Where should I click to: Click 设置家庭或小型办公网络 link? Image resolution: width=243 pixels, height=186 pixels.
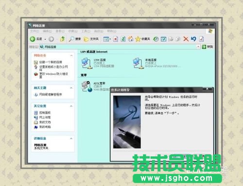point(53,68)
